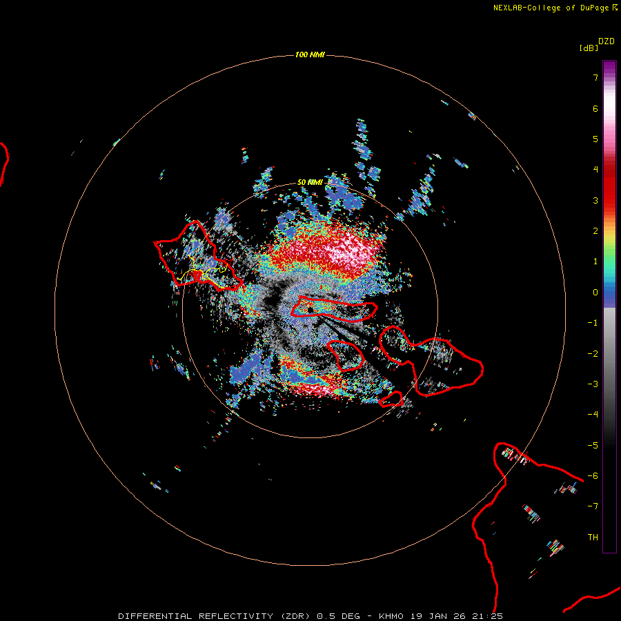The image size is (621, 621).
Task: Click the black radar site dot at center
Action: [x=310, y=310]
